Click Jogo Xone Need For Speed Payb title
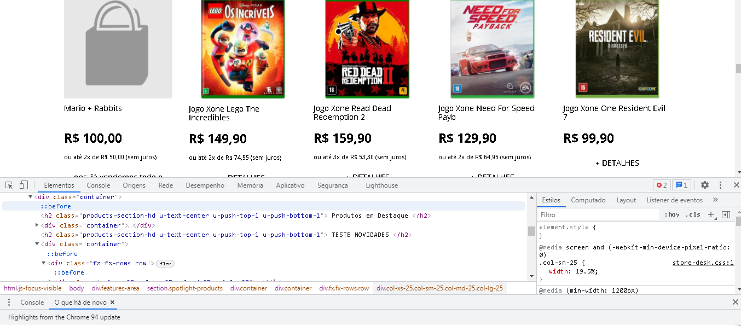The width and height of the screenshot is (741, 326). (487, 113)
